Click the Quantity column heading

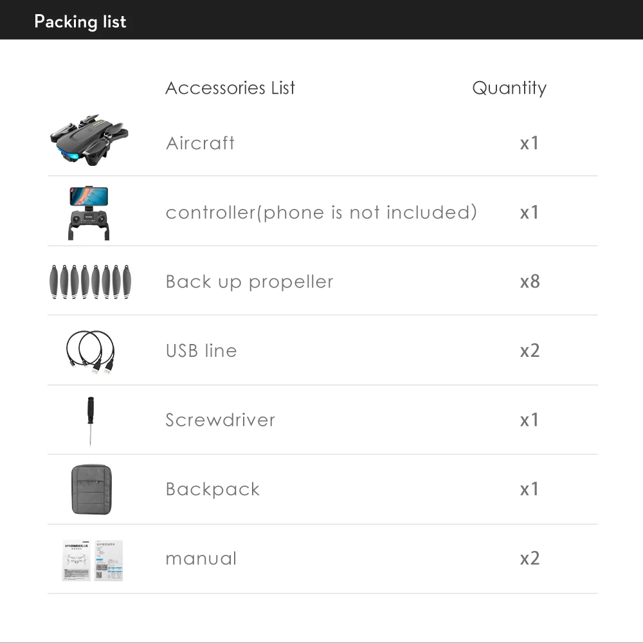click(x=509, y=88)
